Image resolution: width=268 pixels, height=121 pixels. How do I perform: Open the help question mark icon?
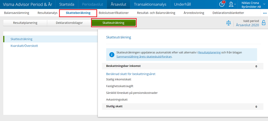tap(222, 5)
